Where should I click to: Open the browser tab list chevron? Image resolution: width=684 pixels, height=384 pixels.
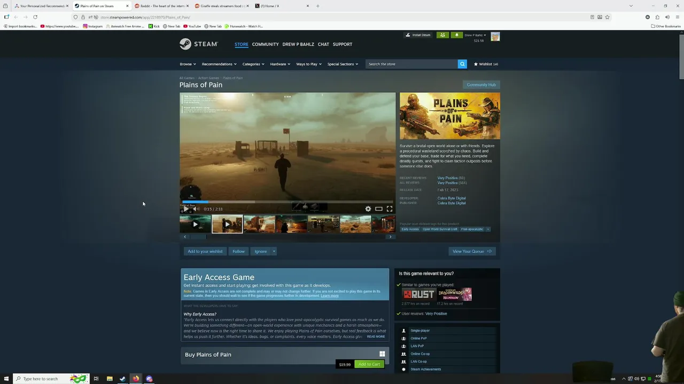pos(631,6)
